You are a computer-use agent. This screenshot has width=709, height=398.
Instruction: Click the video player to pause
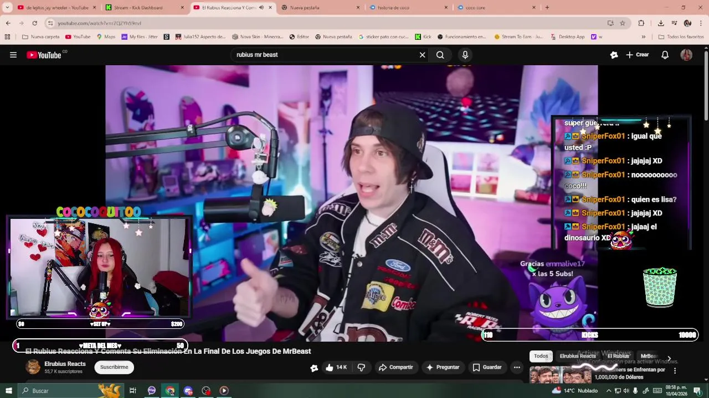tap(352, 203)
